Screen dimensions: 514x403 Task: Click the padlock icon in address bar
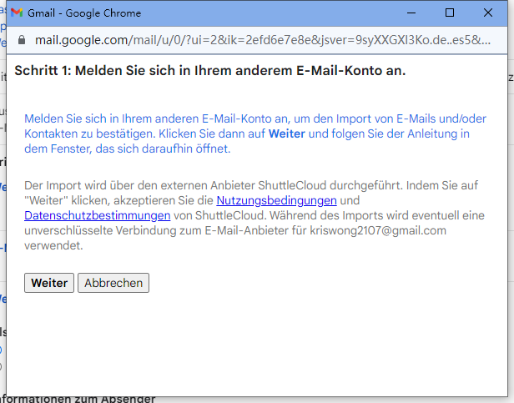(22, 40)
